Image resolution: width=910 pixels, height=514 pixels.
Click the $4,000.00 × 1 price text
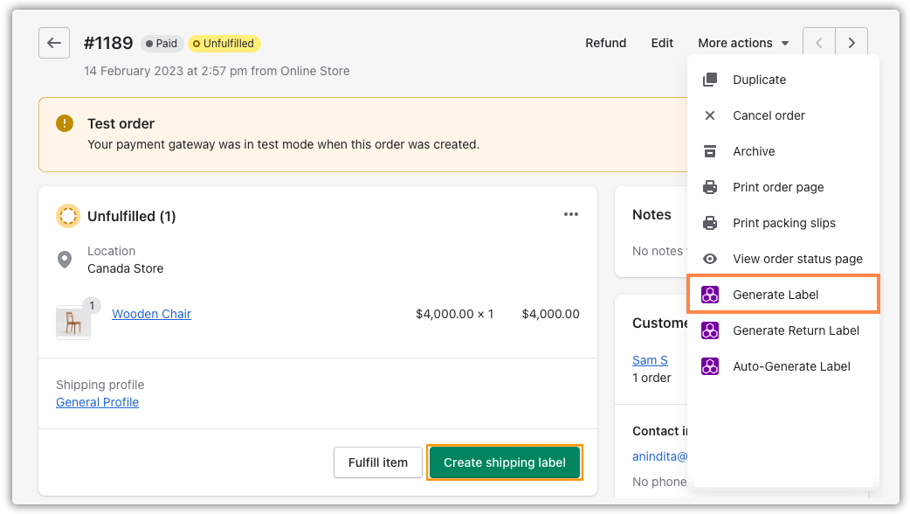[x=454, y=314]
